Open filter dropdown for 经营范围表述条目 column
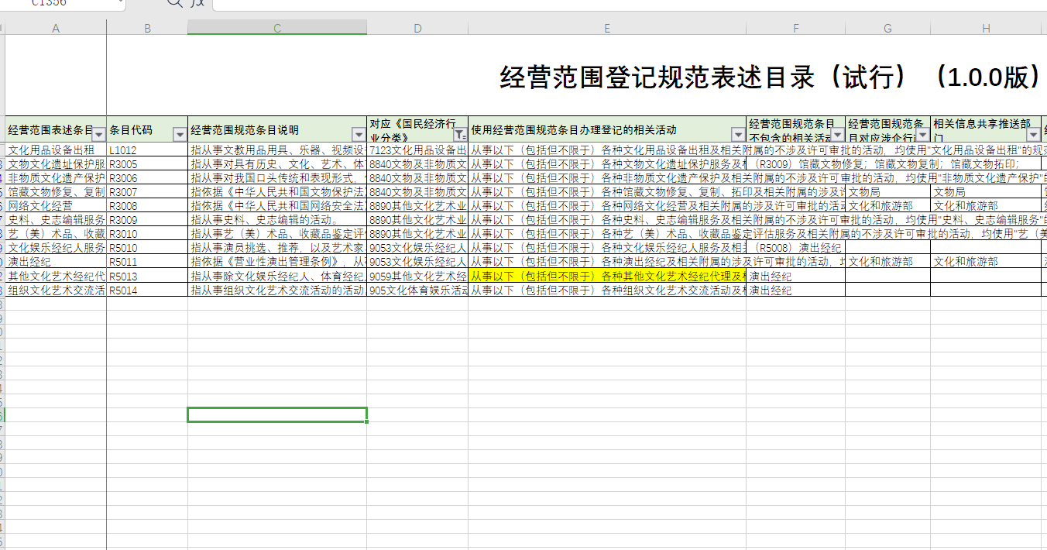Viewport: 1047px width, 550px height. tap(98, 135)
